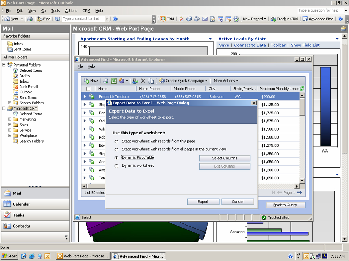Expand the Marketing folder tree node
349x261 pixels.
tap(10, 119)
